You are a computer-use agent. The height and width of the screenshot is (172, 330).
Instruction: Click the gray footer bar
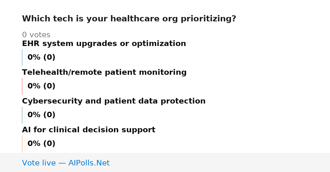tap(165, 162)
